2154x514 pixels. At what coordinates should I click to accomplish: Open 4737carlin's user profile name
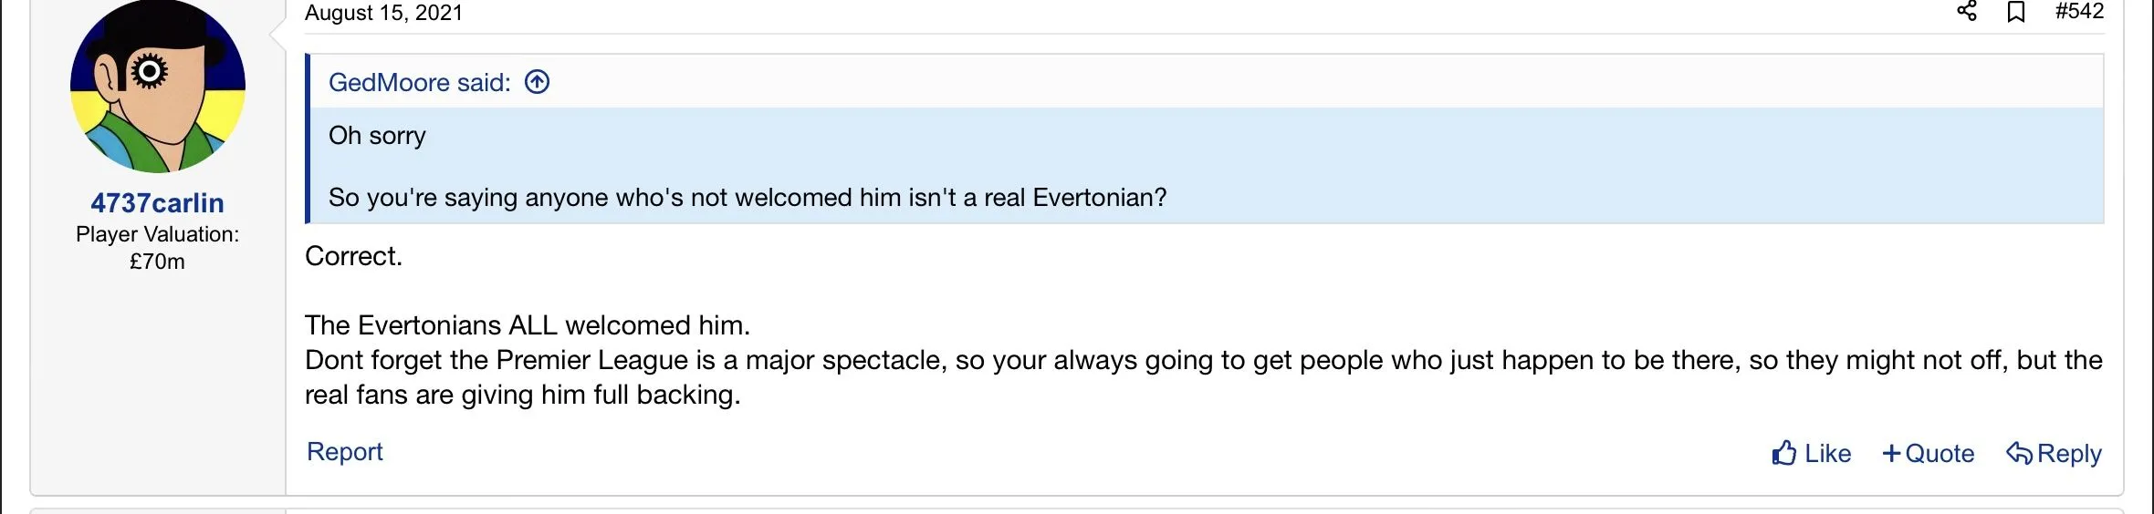157,203
